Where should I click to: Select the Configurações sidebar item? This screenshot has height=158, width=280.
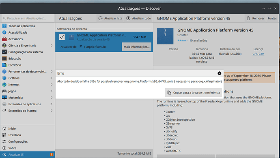tap(28, 142)
